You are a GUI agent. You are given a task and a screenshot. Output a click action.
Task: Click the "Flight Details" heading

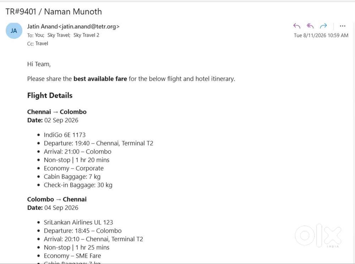50,96
